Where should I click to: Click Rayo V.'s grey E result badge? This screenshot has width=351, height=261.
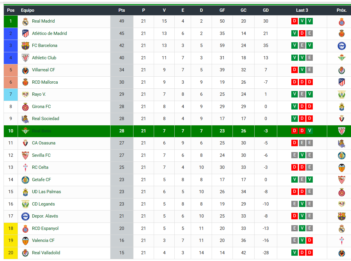click(302, 94)
